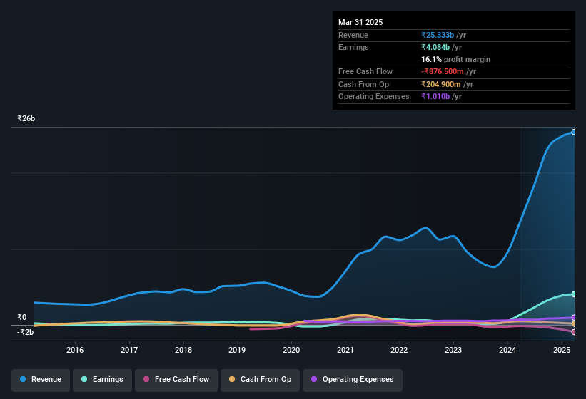Click the ₹26b y-axis label
Image resolution: width=586 pixels, height=399 pixels.
[x=26, y=118]
